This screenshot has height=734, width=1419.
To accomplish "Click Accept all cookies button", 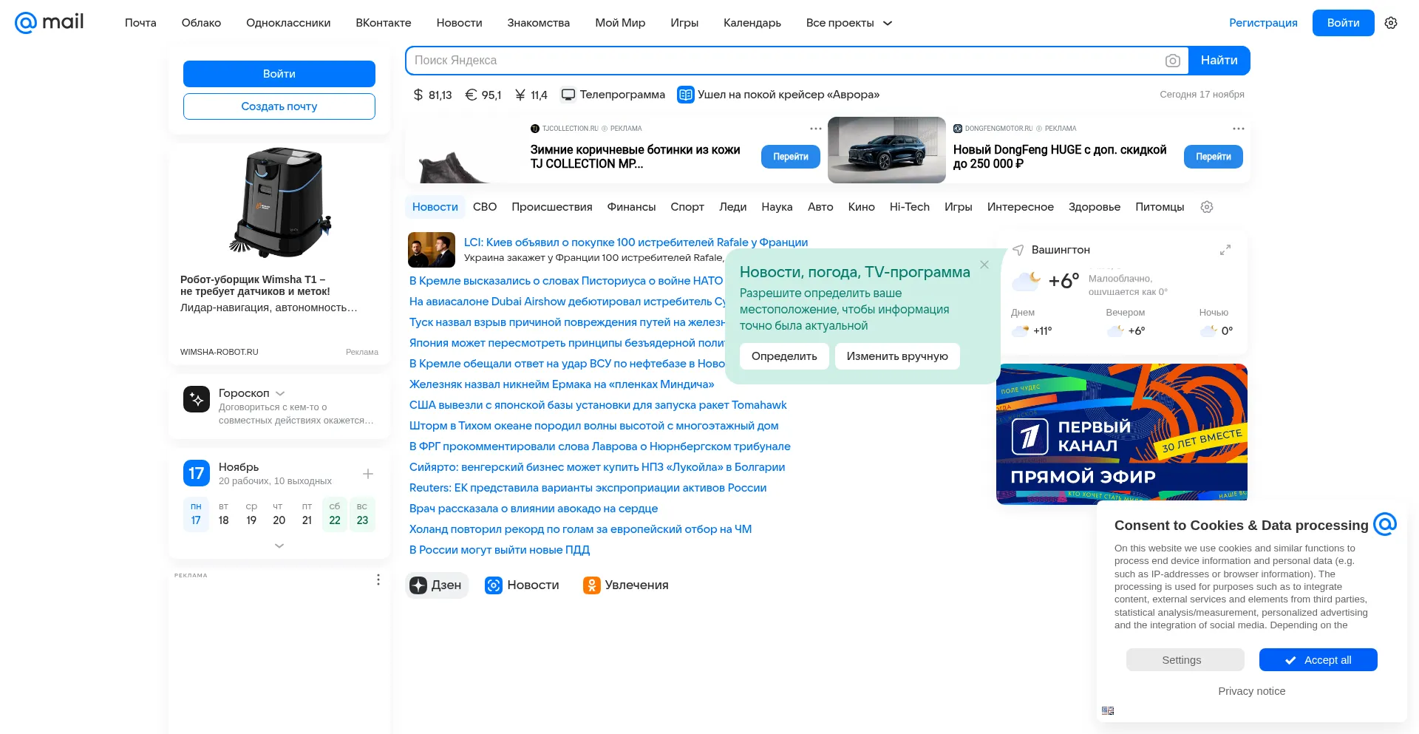I will click(1318, 660).
